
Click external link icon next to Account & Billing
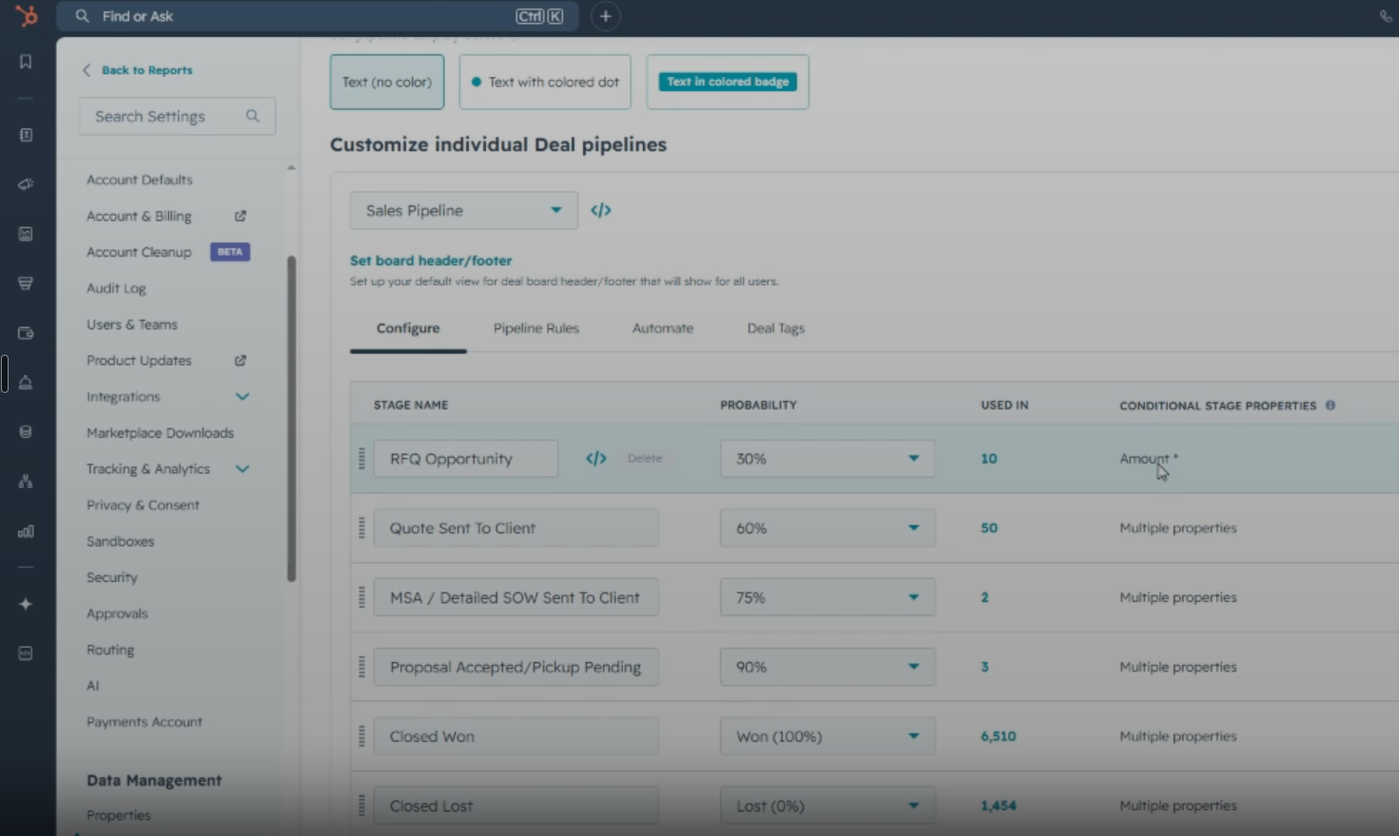point(241,216)
